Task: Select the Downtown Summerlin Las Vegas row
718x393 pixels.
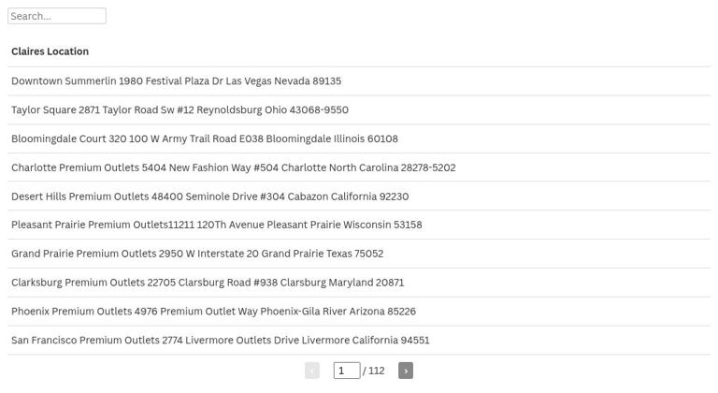Action: coord(359,81)
